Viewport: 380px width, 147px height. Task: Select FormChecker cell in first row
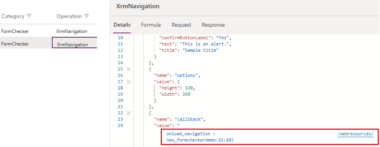click(x=15, y=31)
